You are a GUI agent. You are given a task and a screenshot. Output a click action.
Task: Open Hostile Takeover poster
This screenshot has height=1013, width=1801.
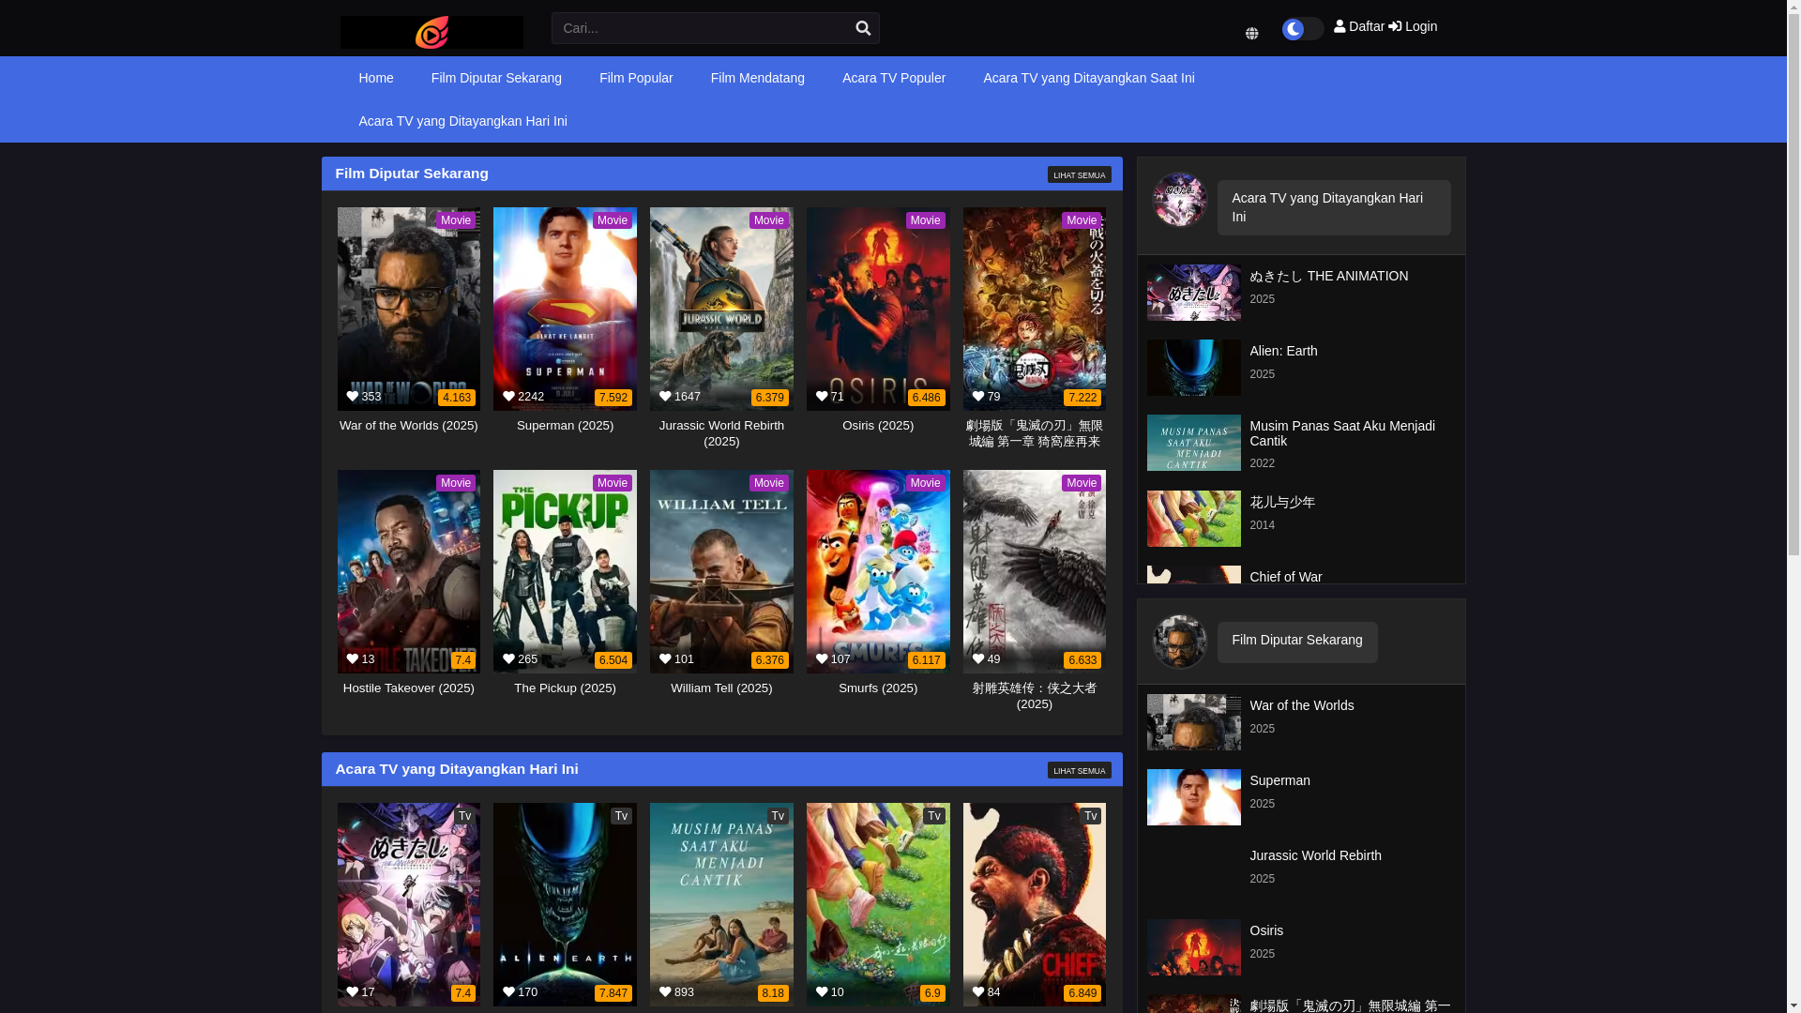pyautogui.click(x=409, y=571)
